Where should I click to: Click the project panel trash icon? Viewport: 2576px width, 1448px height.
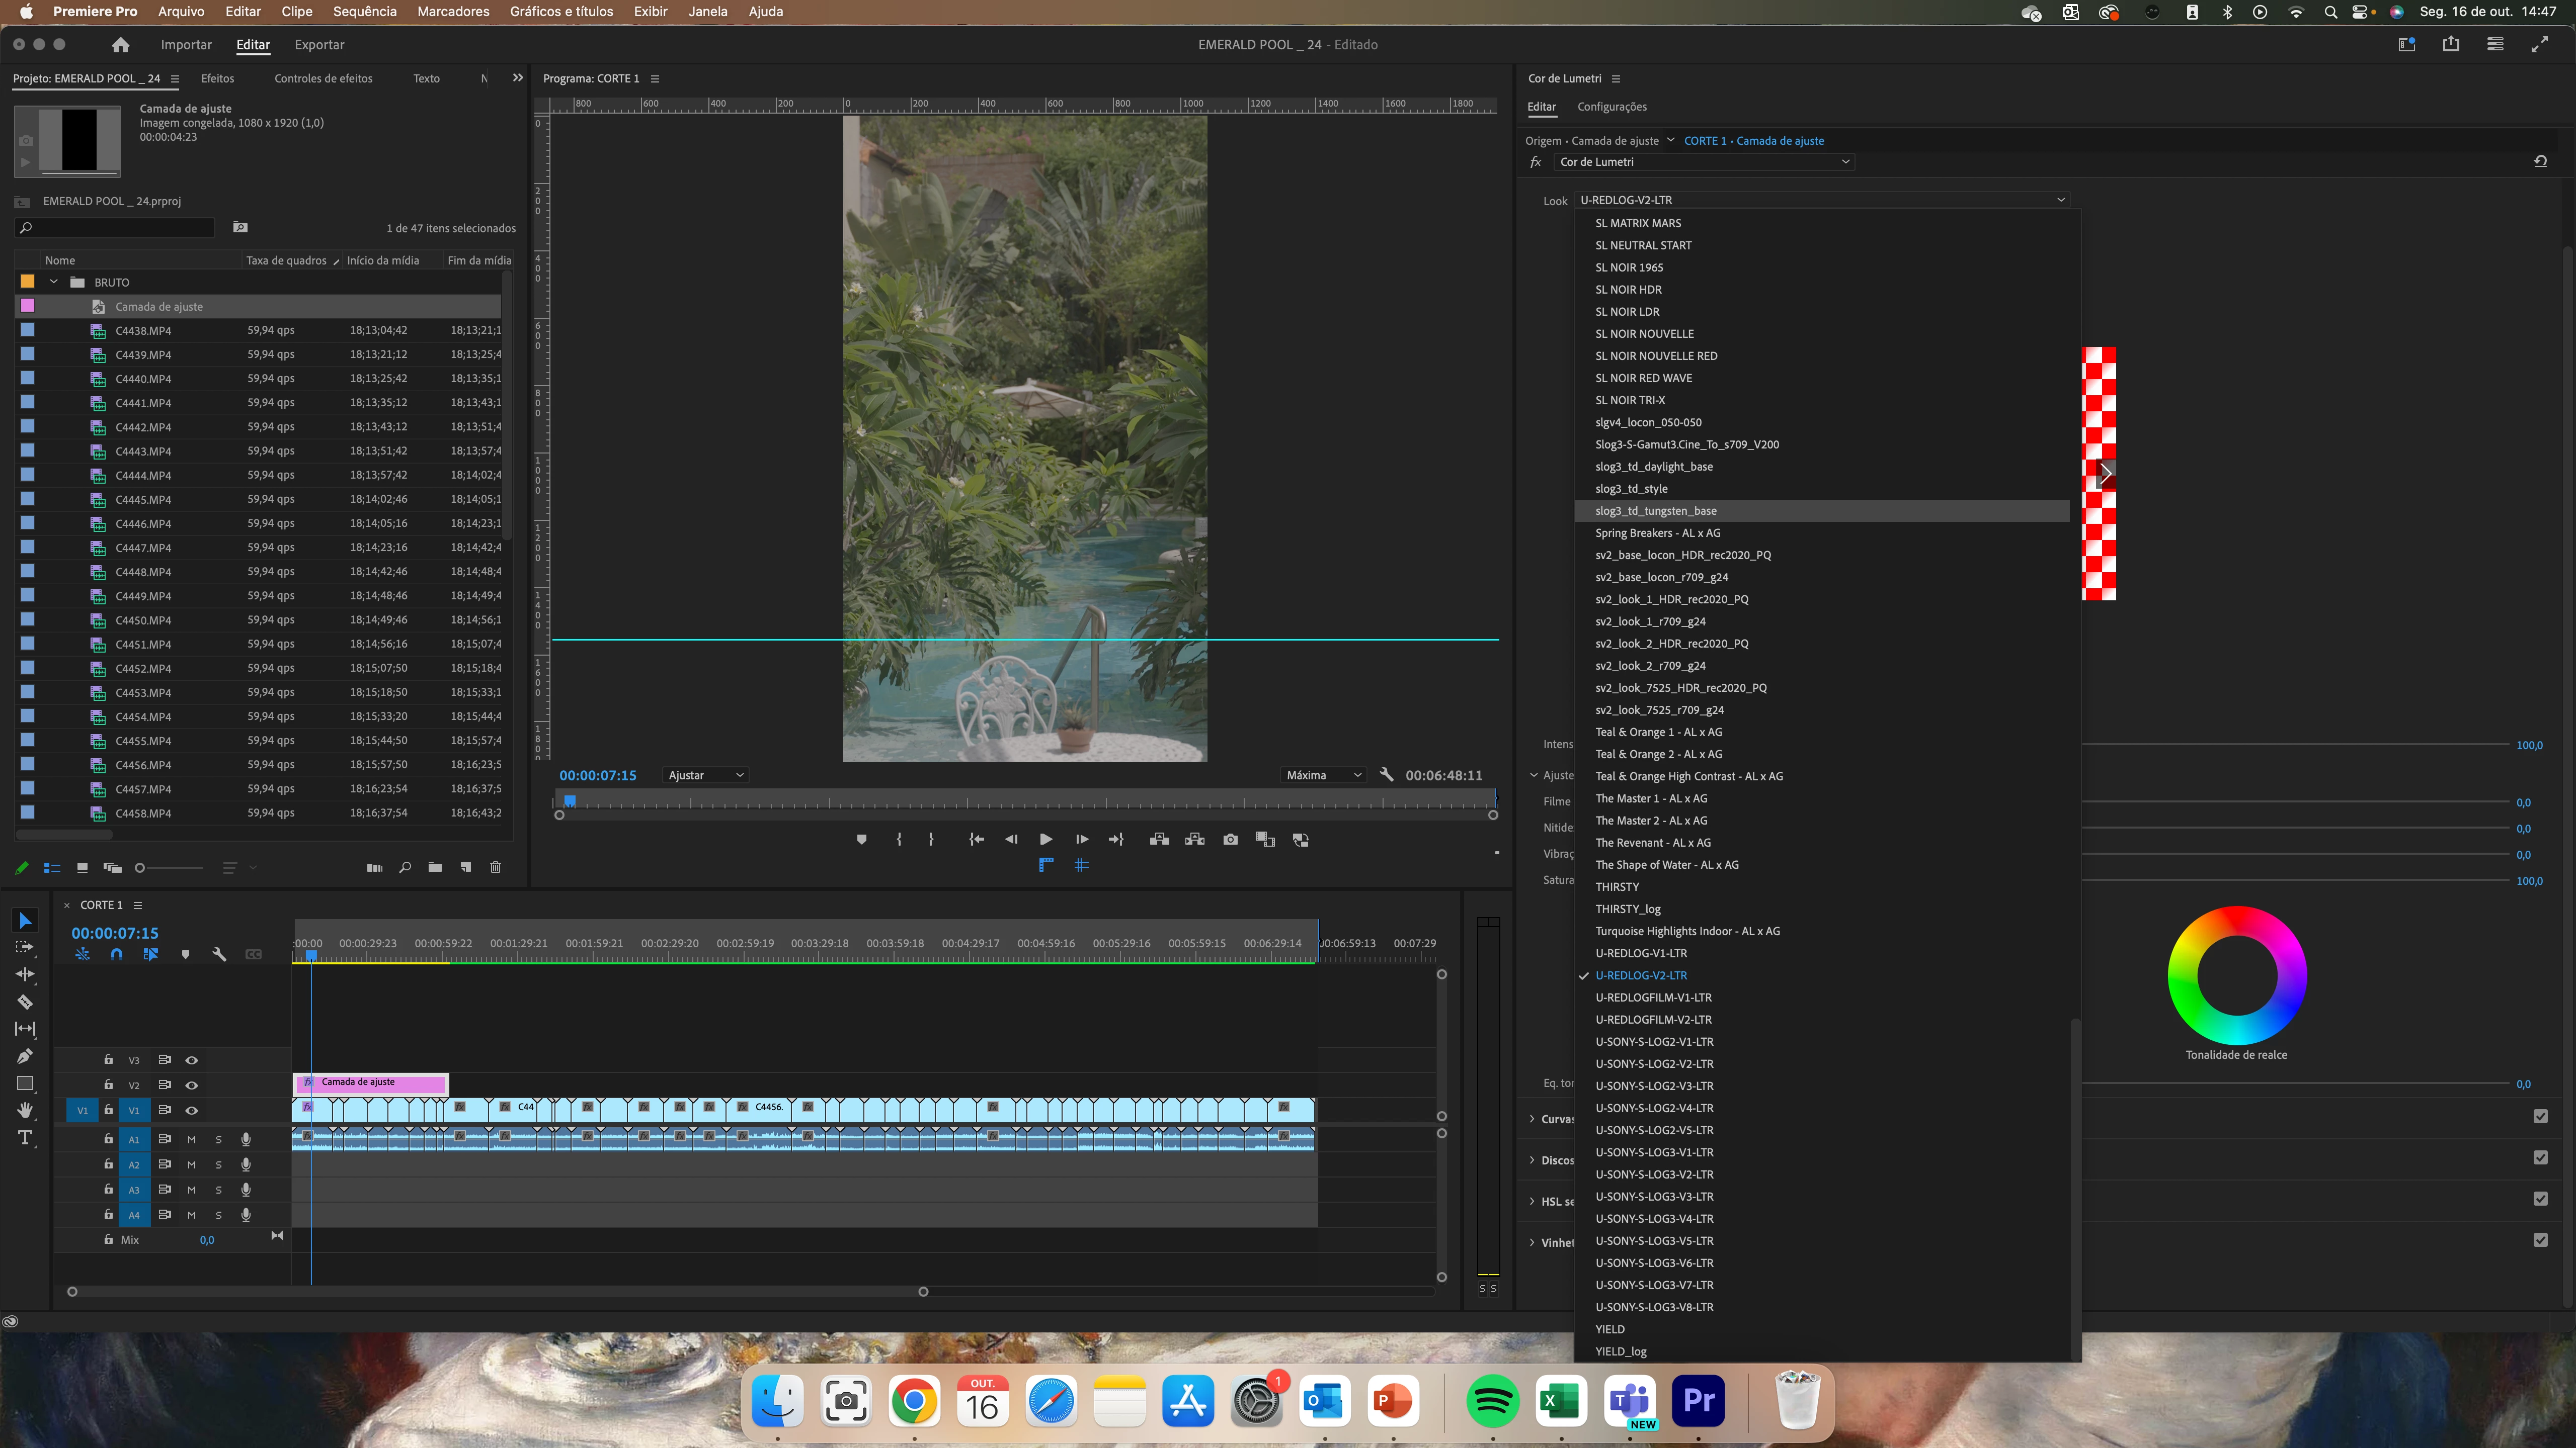[495, 867]
